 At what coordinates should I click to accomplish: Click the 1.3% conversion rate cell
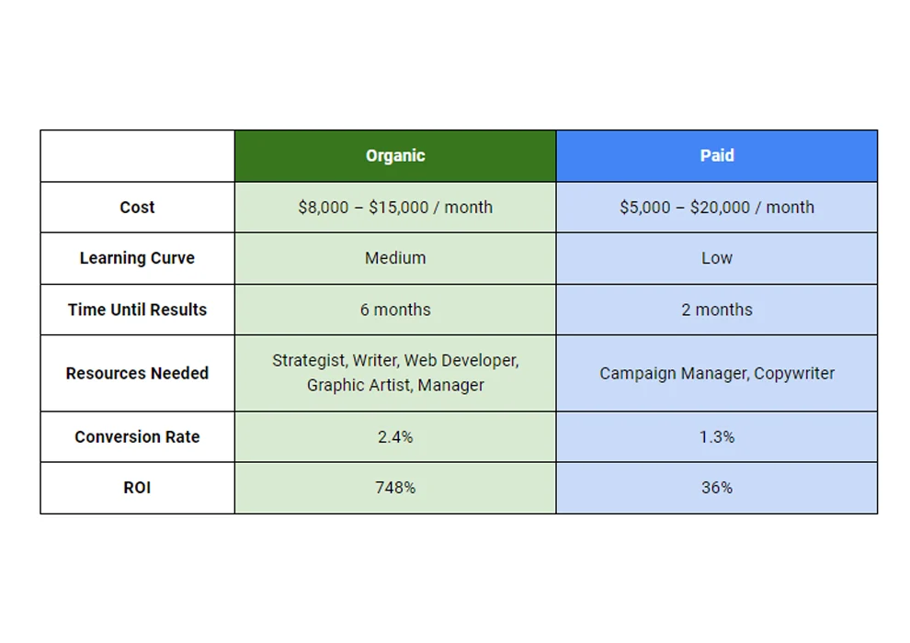[717, 437]
